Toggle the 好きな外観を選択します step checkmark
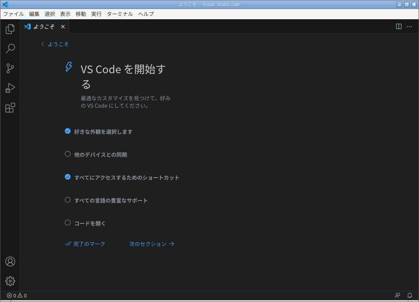This screenshot has width=419, height=302. (68, 131)
